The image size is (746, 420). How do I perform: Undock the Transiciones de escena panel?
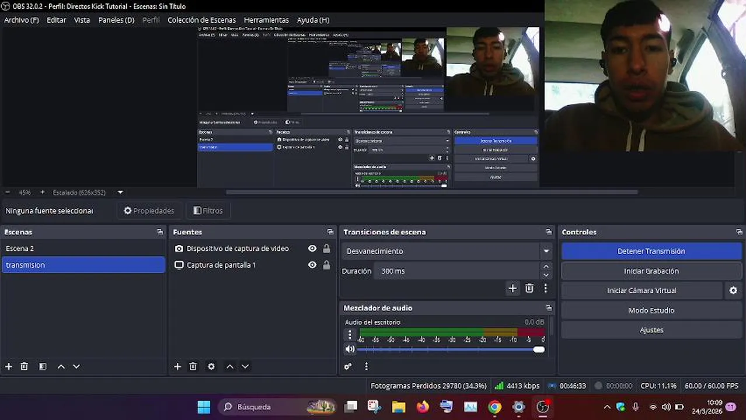click(548, 232)
